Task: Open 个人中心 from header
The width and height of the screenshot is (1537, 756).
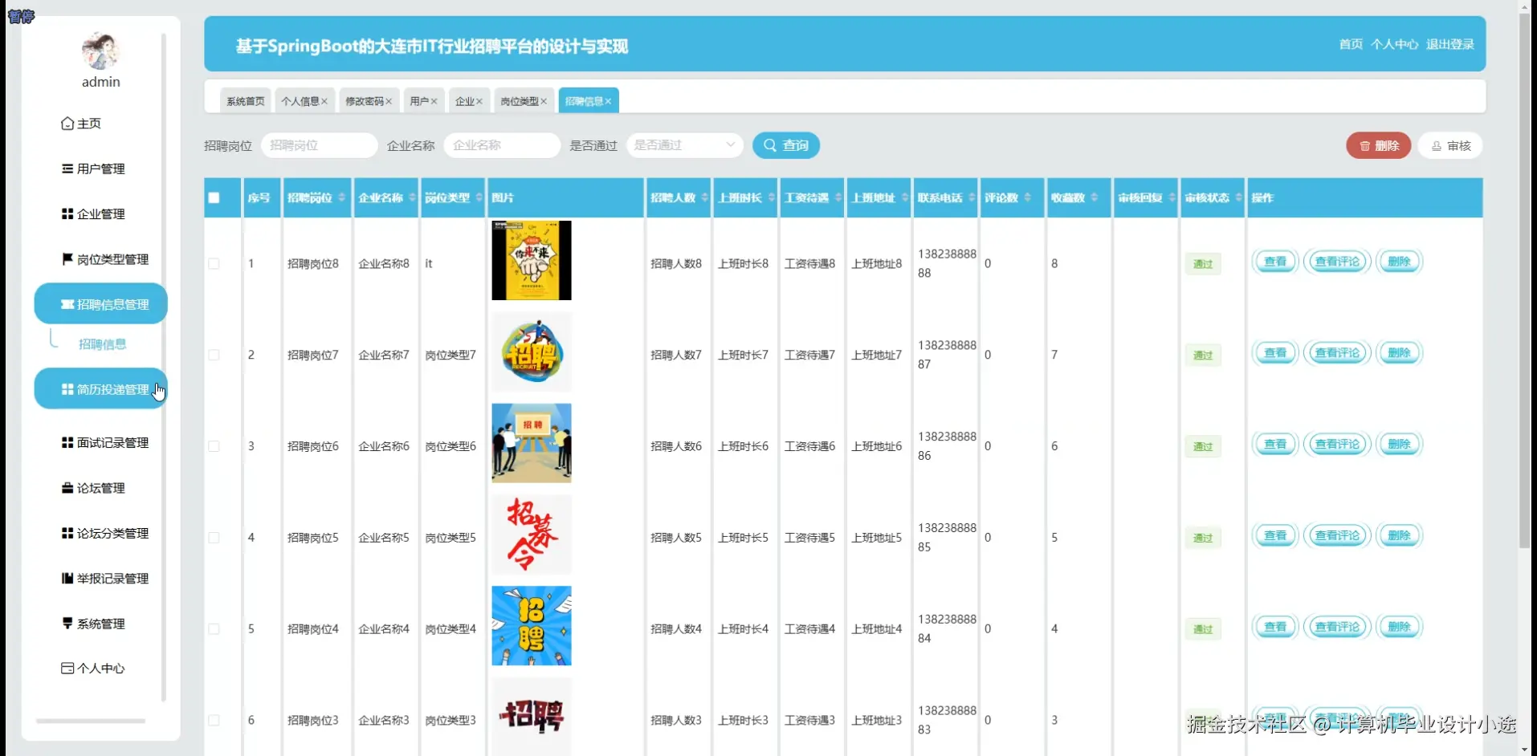Action: point(1394,44)
